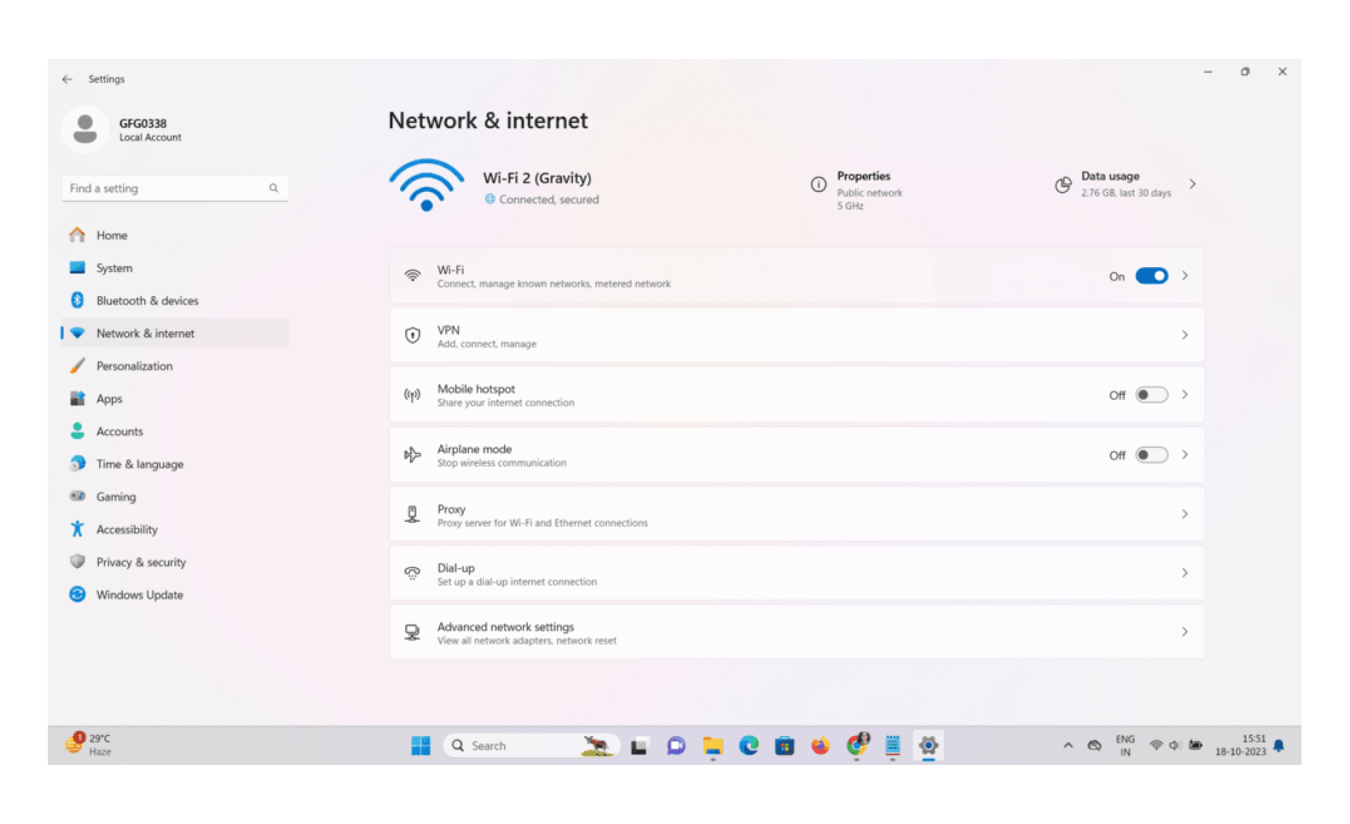
Task: Switch to Personalization settings
Action: click(134, 366)
